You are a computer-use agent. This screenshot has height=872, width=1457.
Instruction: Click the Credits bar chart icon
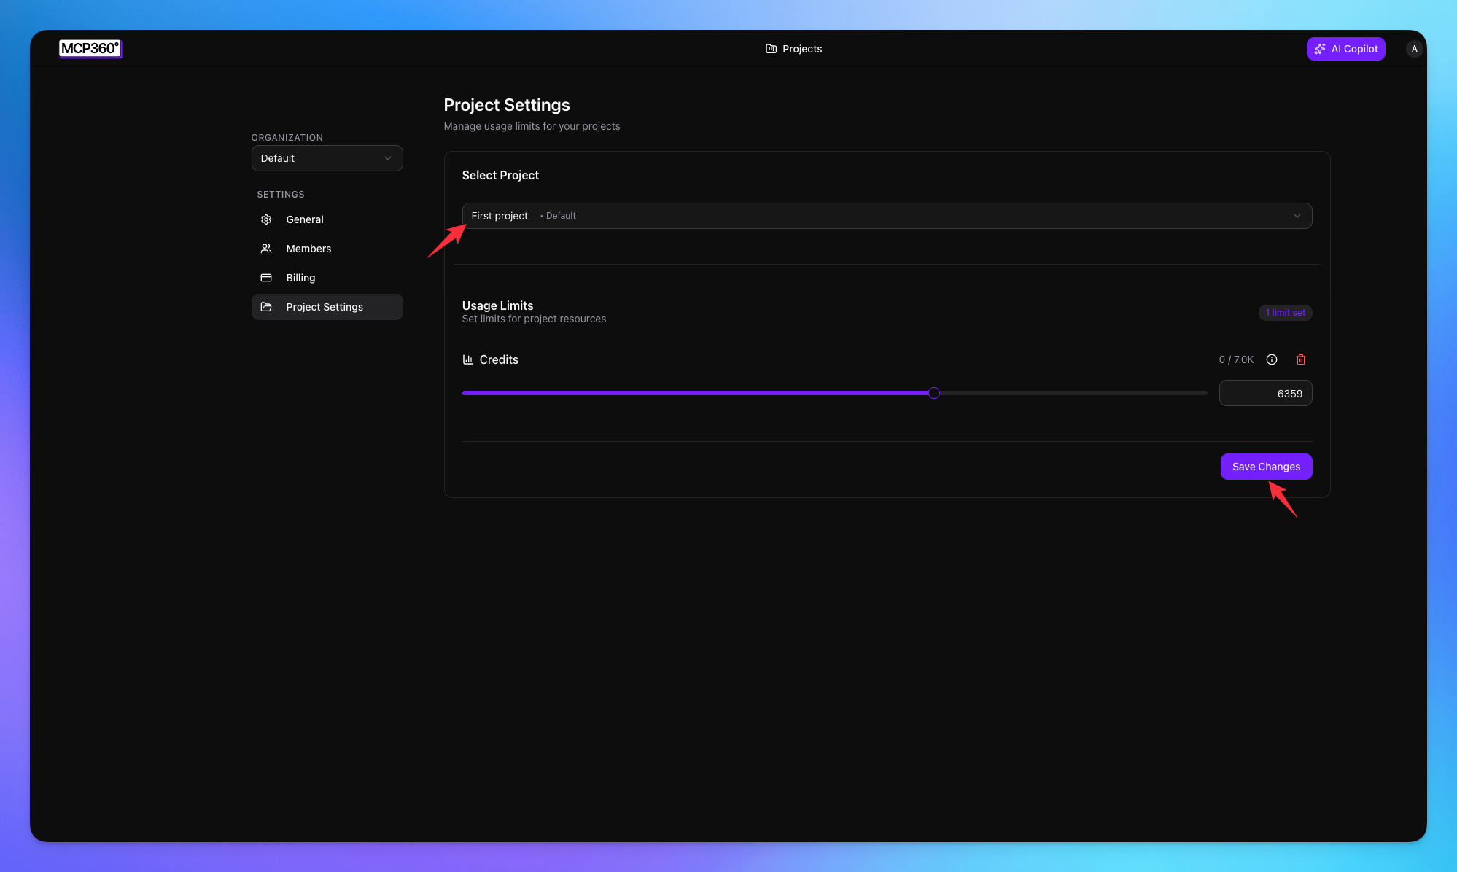pos(467,359)
